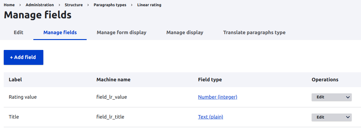Click the + Add field button

tap(23, 57)
